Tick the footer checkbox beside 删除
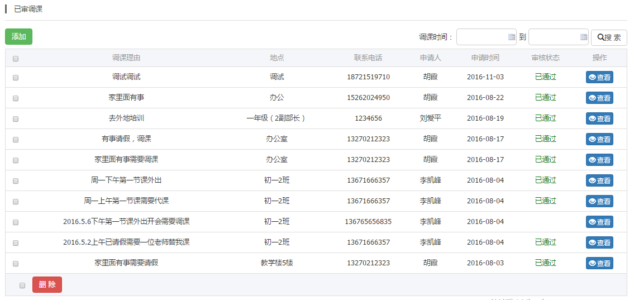634x300 pixels. click(22, 285)
